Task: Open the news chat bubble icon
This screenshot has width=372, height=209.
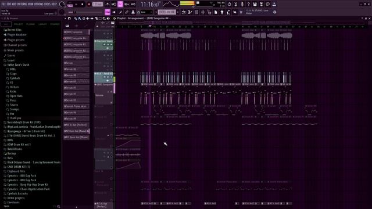Action: tap(267, 4)
